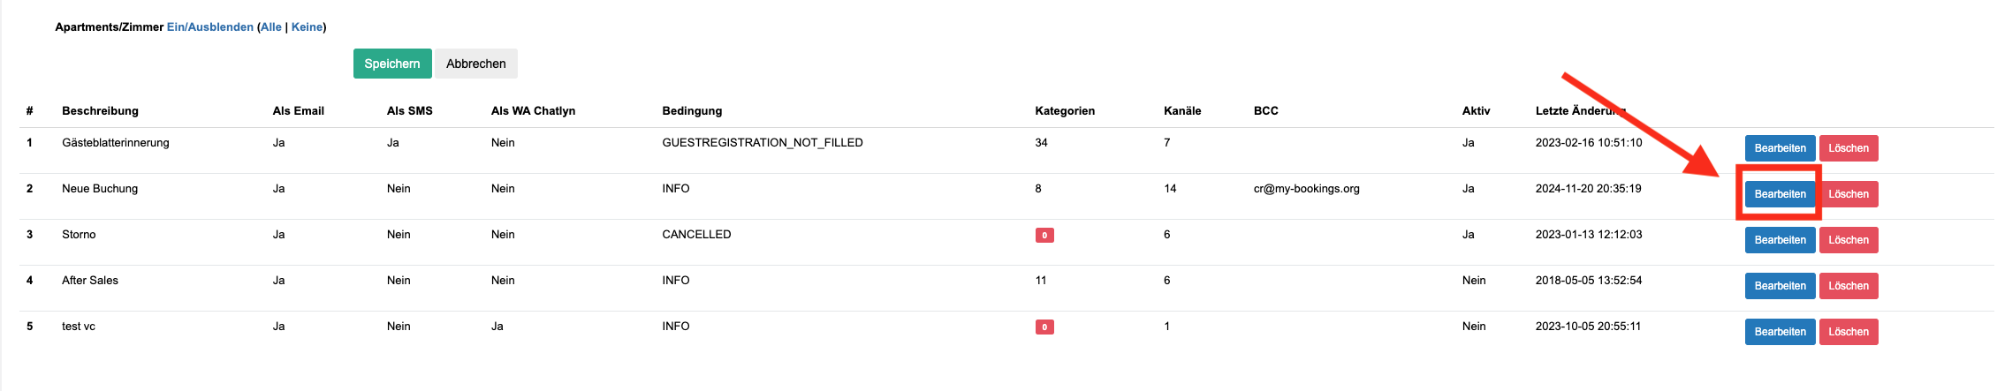Click Löschen for Neue Buchung
Screen dimensions: 1997x391
pos(1849,194)
